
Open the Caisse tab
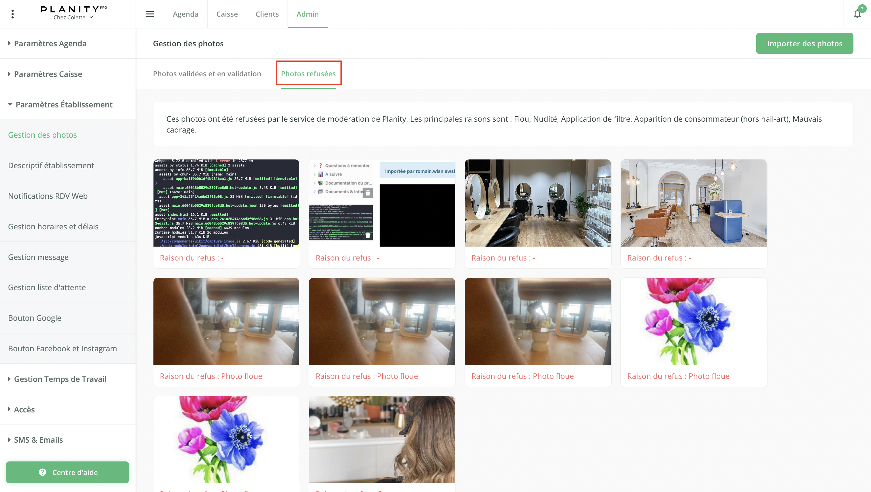coord(227,14)
